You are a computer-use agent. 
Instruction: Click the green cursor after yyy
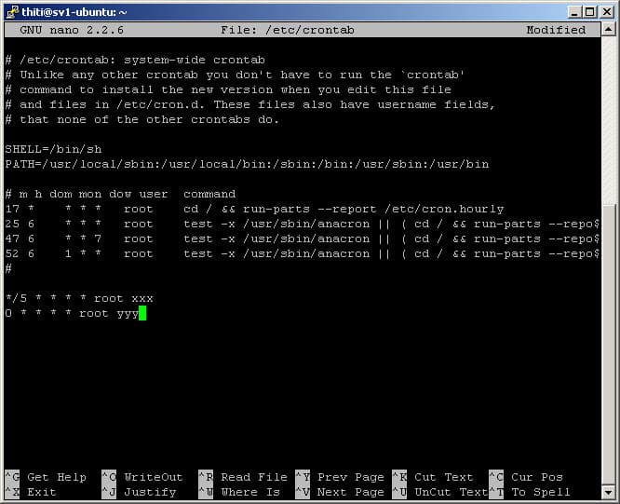[x=142, y=314]
